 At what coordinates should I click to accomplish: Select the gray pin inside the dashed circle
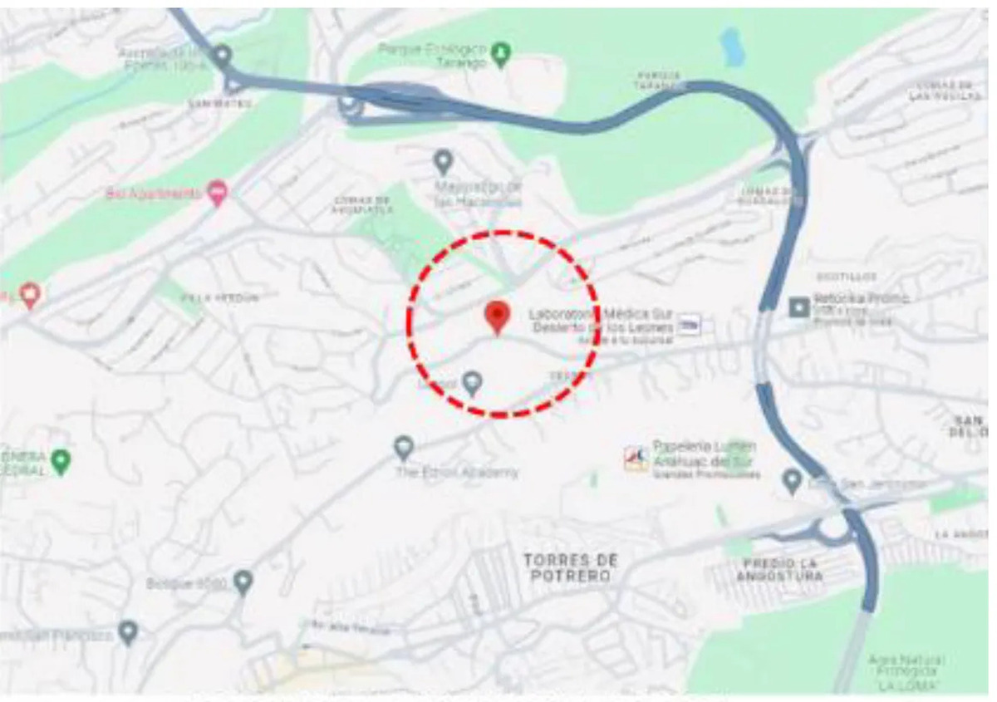(x=472, y=384)
